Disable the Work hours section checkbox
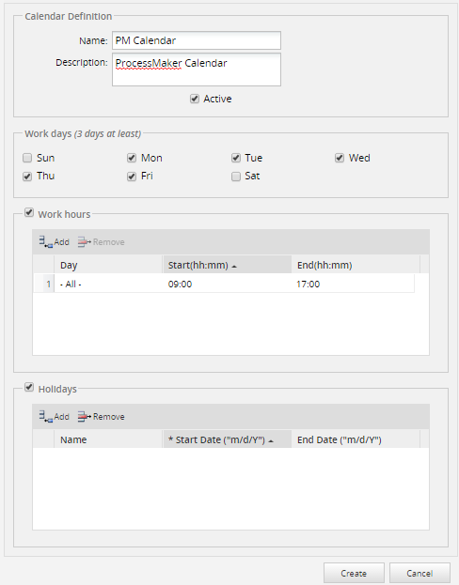The width and height of the screenshot is (459, 585). coord(29,212)
